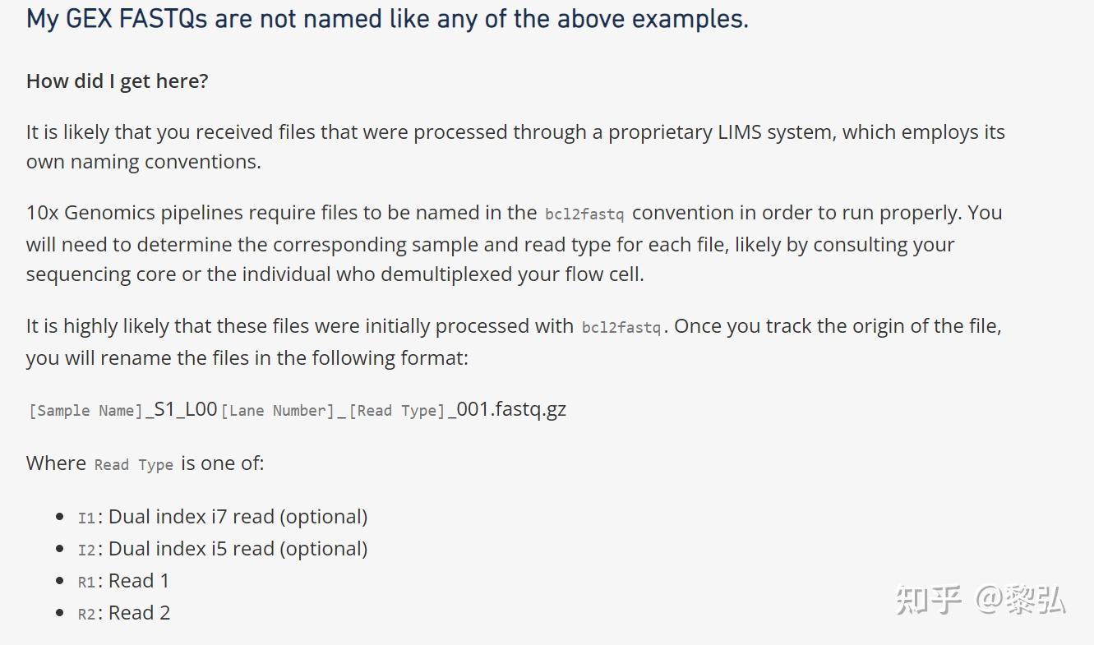Click the "How did I get here?" subheading
Screen dimensions: 1094x645
click(x=117, y=81)
